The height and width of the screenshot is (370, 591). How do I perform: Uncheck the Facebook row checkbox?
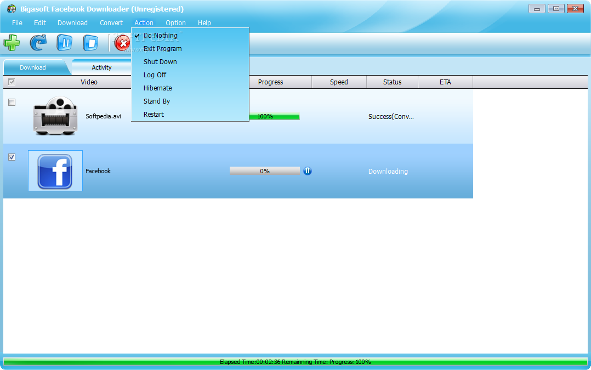pyautogui.click(x=12, y=157)
